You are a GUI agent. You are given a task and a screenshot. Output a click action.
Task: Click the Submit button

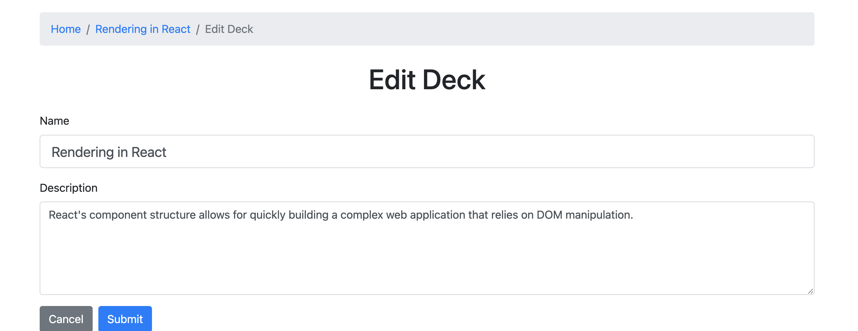coord(125,319)
